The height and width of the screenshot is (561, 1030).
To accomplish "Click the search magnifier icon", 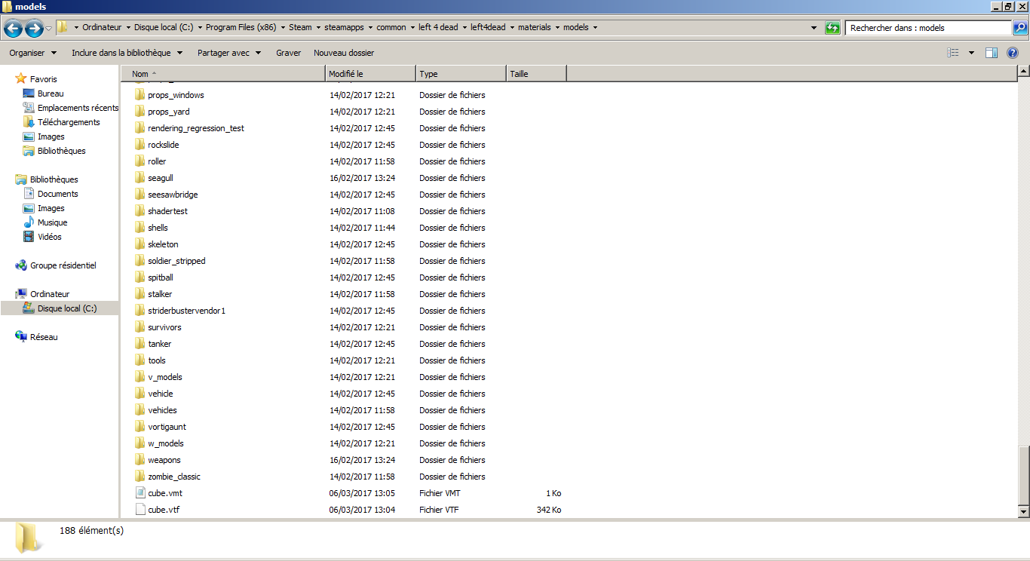I will pyautogui.click(x=1019, y=28).
